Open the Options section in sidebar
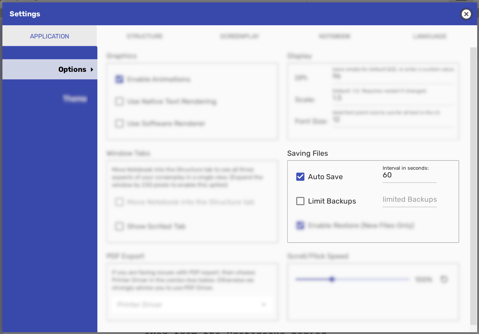This screenshot has height=334, width=479. click(50, 69)
